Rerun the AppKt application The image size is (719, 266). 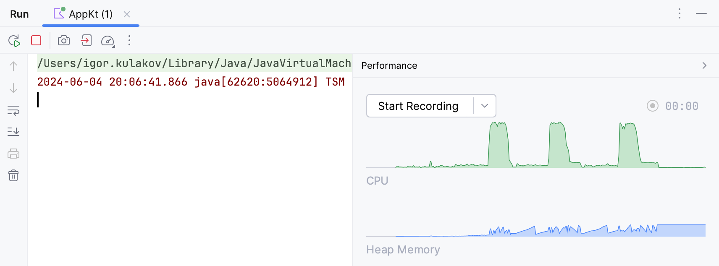click(14, 41)
